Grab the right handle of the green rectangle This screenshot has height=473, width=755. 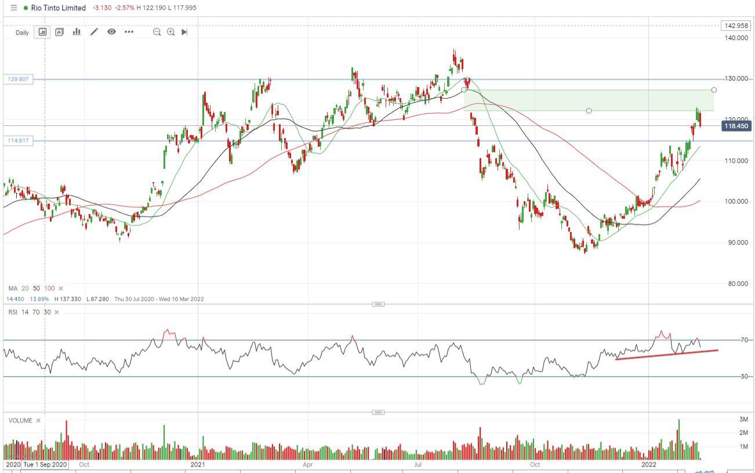point(714,90)
